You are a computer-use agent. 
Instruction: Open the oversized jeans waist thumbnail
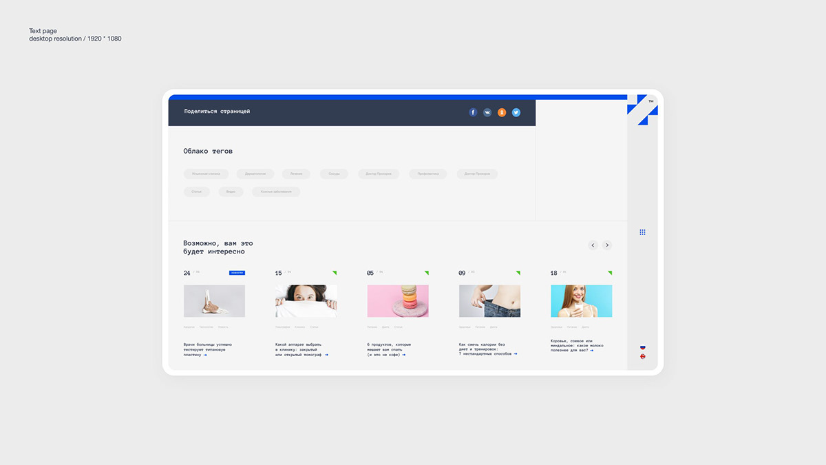coord(489,301)
